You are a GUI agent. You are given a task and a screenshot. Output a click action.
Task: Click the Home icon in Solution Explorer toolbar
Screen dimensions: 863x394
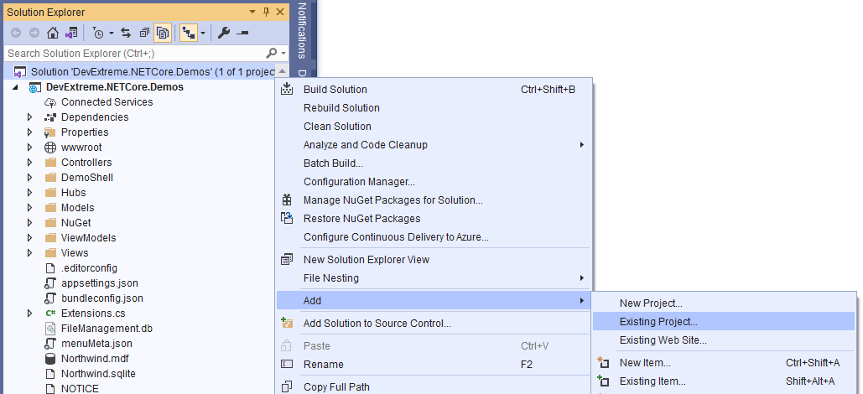click(53, 33)
